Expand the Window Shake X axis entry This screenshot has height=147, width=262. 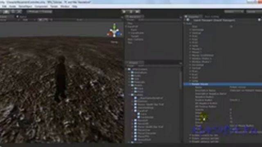click(x=190, y=58)
